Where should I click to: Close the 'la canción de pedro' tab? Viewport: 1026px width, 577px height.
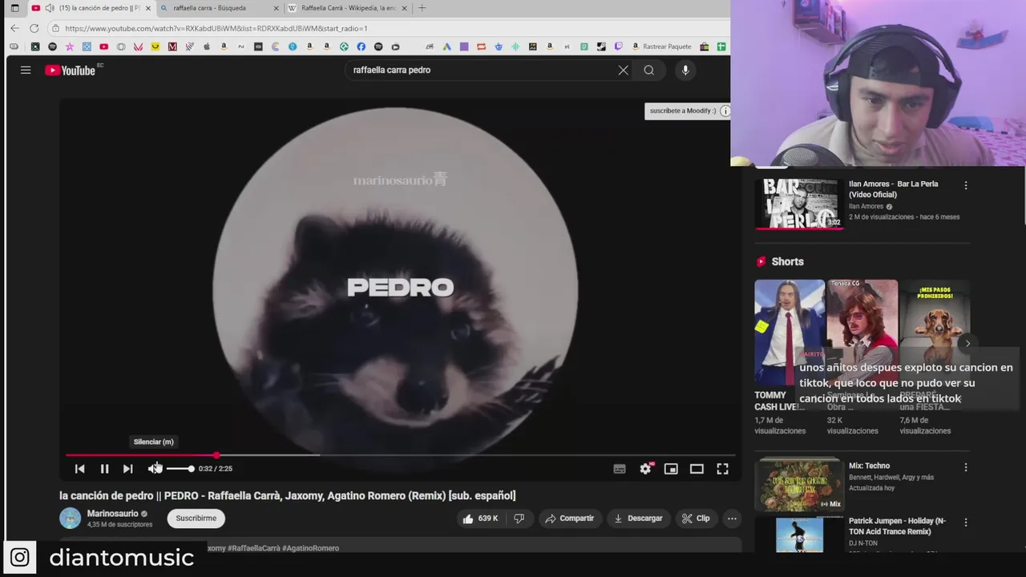pyautogui.click(x=147, y=8)
